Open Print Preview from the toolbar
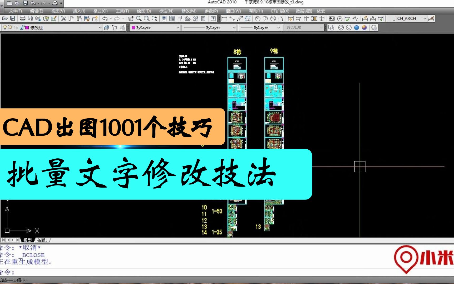The height and width of the screenshot is (284, 454). pyautogui.click(x=31, y=18)
